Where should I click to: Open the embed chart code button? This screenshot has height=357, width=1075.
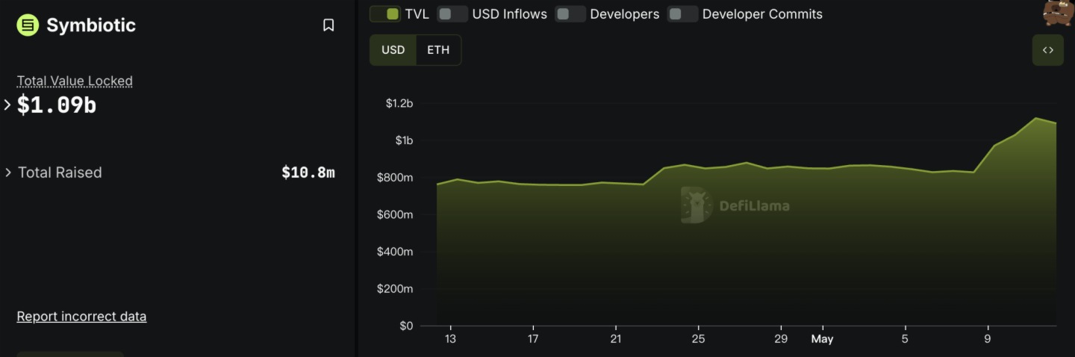tap(1047, 50)
